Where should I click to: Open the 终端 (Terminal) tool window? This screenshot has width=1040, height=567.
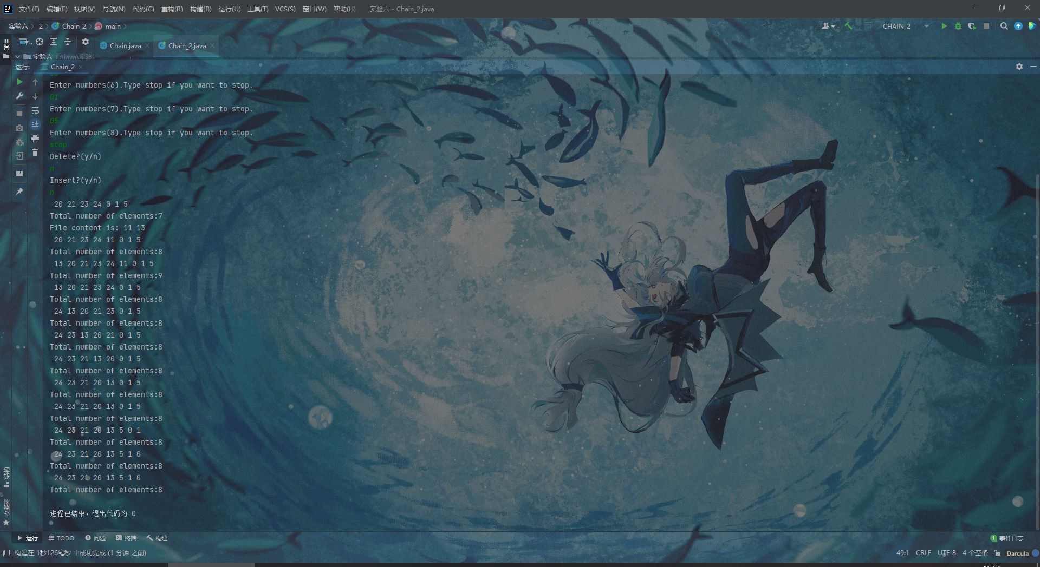pos(126,538)
